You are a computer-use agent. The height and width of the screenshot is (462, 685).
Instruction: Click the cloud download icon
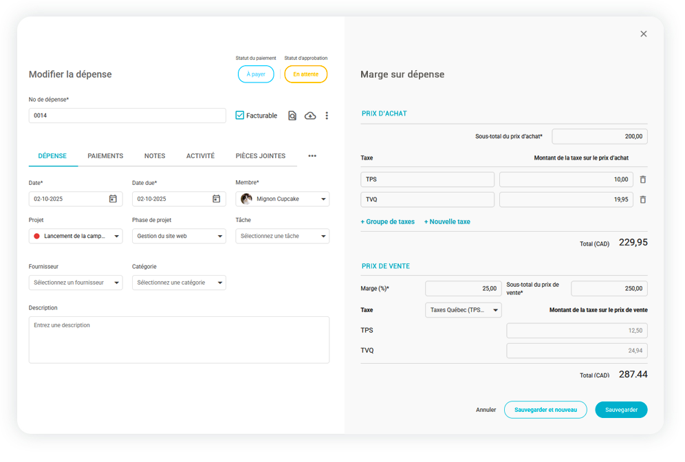pyautogui.click(x=310, y=115)
